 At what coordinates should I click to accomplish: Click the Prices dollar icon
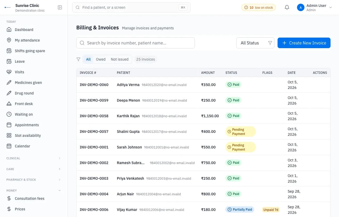click(x=9, y=209)
